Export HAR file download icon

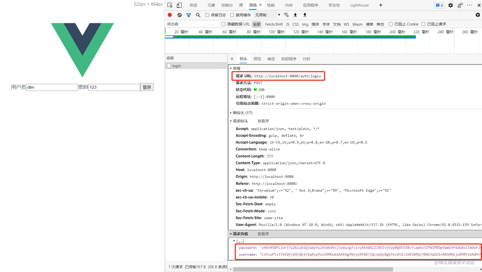pos(305,15)
